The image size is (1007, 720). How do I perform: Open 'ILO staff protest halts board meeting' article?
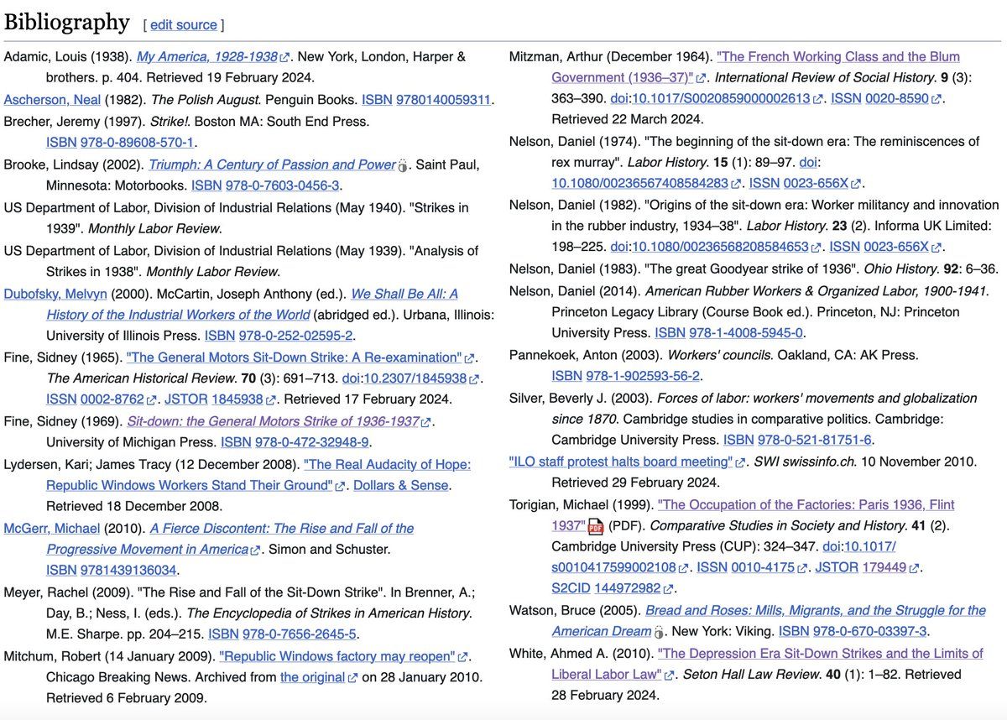pyautogui.click(x=621, y=462)
